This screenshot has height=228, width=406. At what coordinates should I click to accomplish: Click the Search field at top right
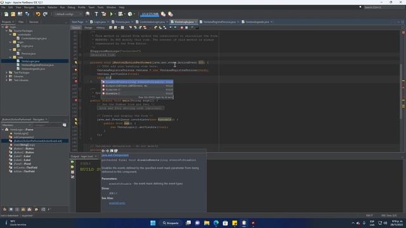384,7
